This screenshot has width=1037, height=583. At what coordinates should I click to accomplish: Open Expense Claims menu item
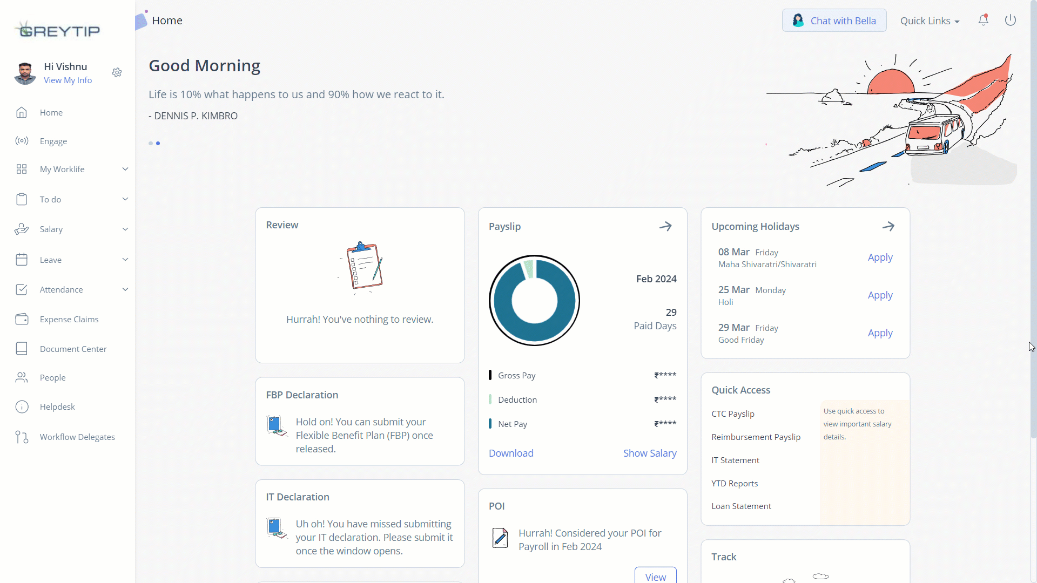(69, 319)
